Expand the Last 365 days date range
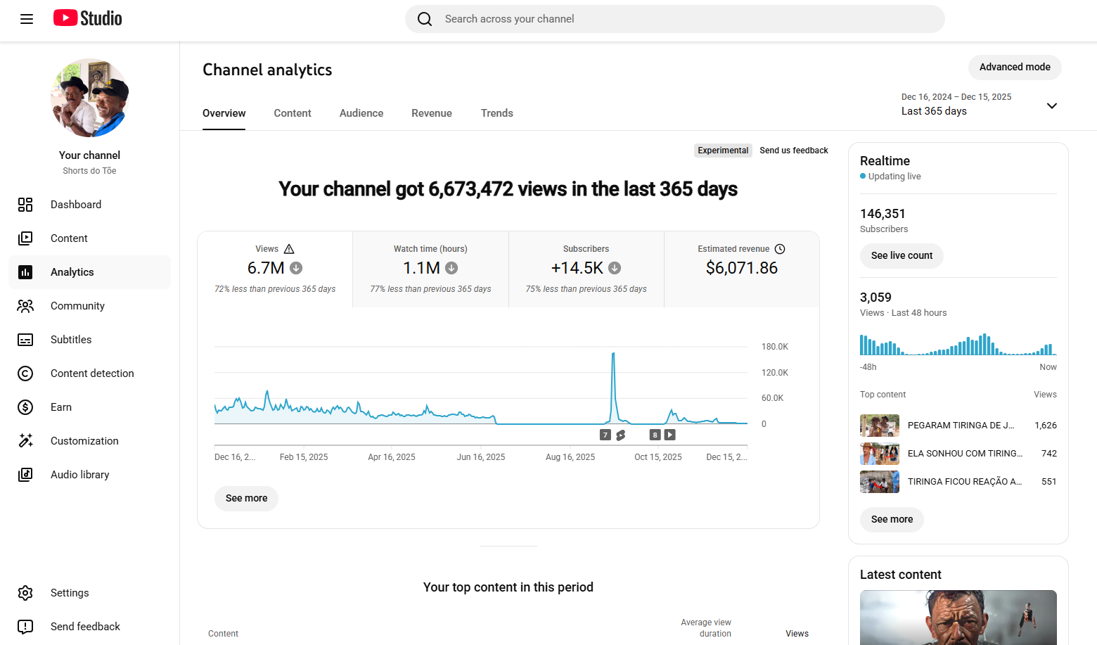 click(1051, 106)
